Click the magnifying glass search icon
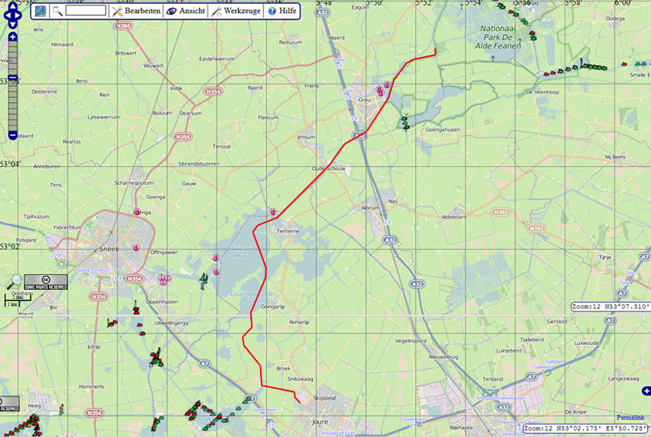Viewport: 651px width, 437px height. 57,12
